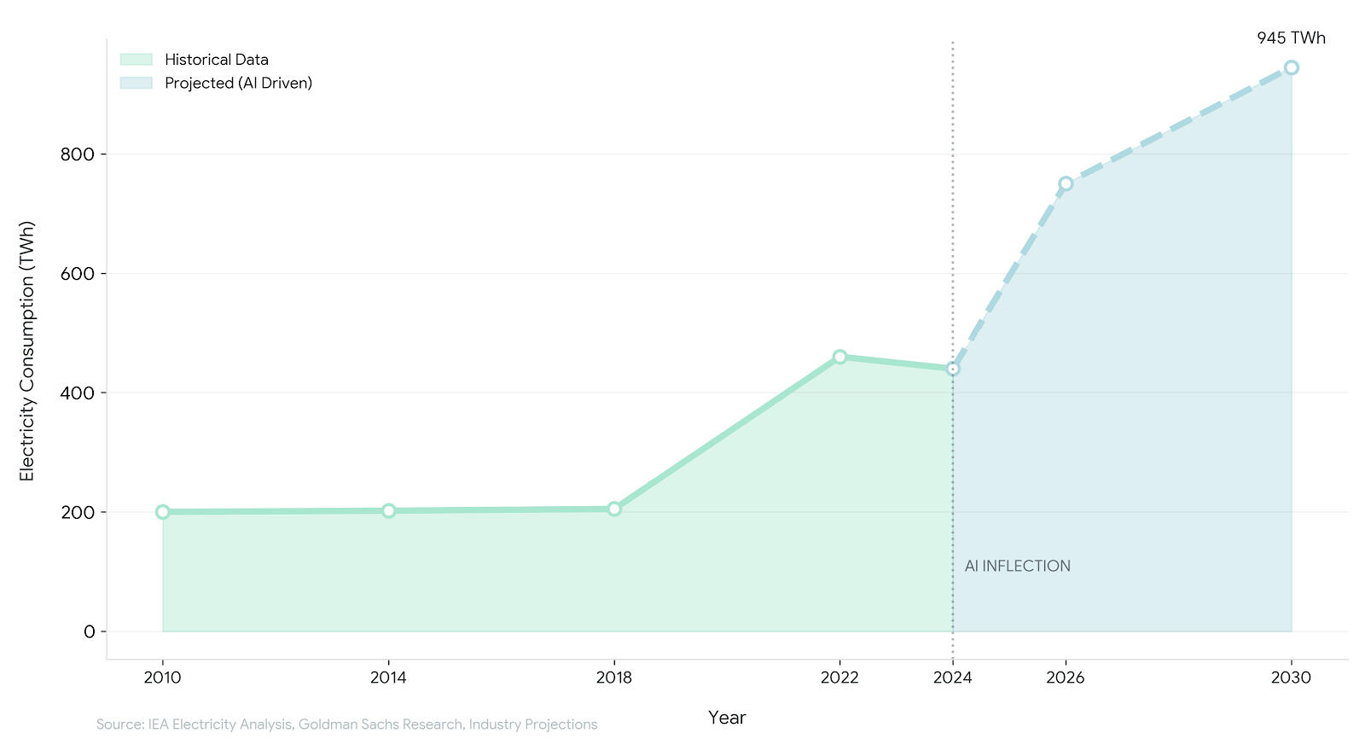Select the 2024 data point on the dotted line

(x=952, y=369)
